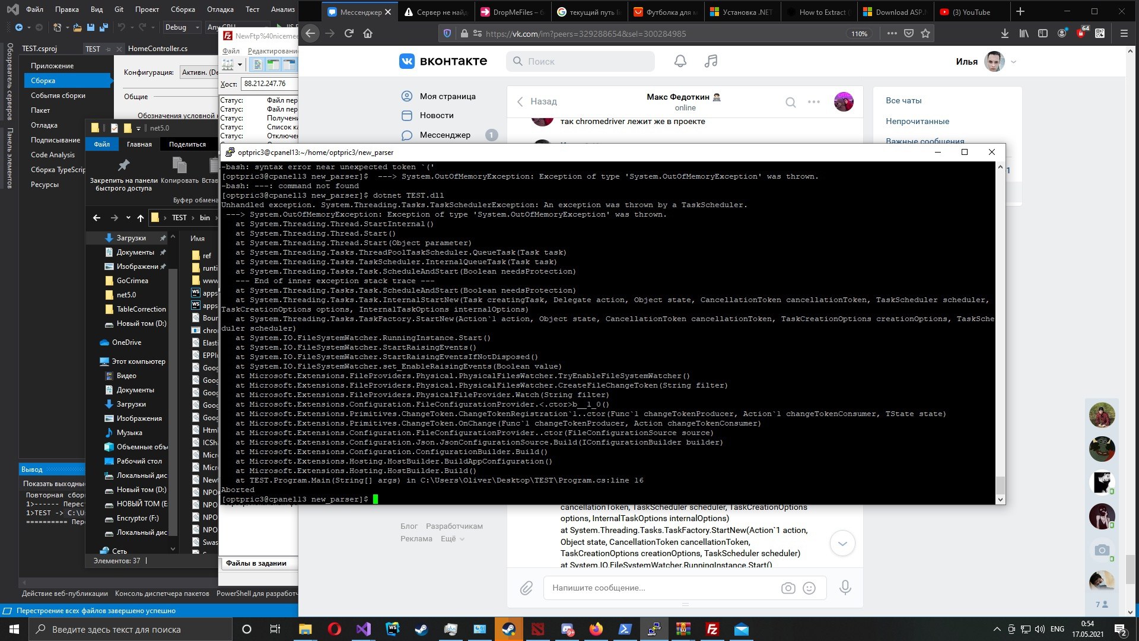Open the Конфигурация combo box
Viewport: 1139px width, 641px height.
click(x=198, y=72)
